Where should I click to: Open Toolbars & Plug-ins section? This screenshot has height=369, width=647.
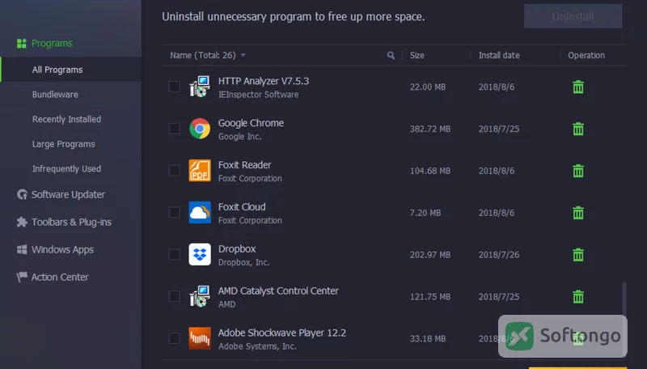[71, 222]
